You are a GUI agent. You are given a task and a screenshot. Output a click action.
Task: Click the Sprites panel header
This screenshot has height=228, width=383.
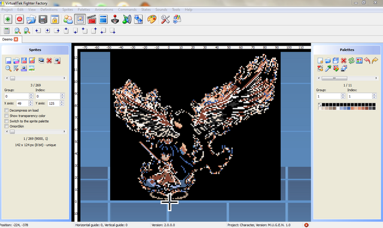coord(35,50)
